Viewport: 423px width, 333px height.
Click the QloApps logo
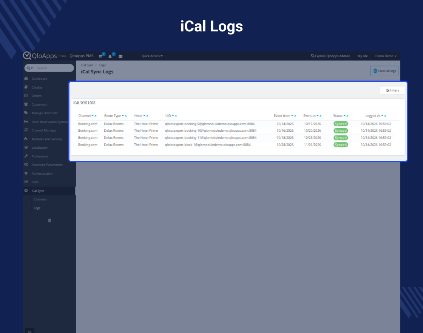[40, 56]
